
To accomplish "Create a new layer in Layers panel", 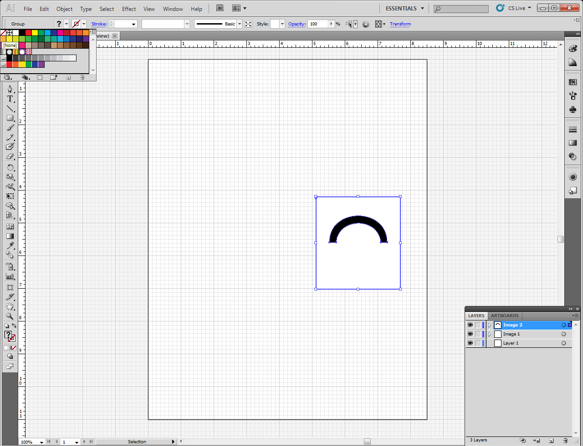I will pos(551,440).
